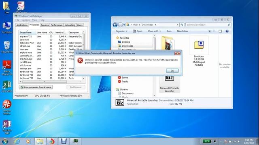This screenshot has height=145, width=259.
Task: Switch to File Explorer taskbar button
Action: click(x=40, y=141)
